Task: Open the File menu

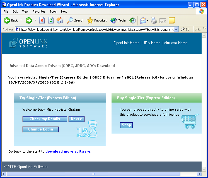Action: [6, 11]
